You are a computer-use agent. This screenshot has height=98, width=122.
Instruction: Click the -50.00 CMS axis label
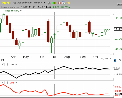pos(118,87)
